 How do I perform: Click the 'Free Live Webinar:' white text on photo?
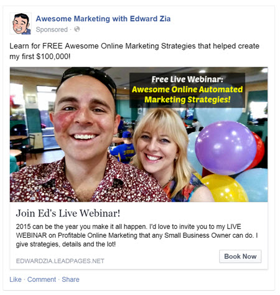point(187,79)
